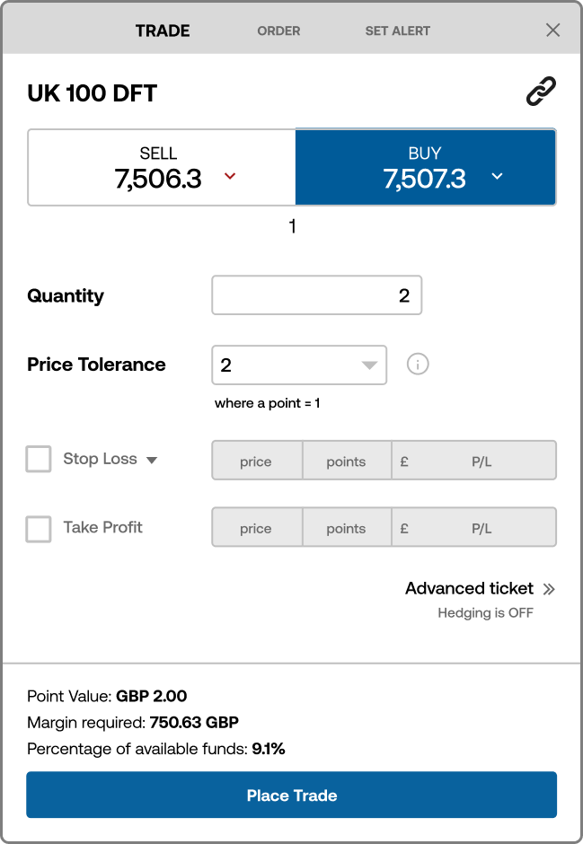Choose points mode for Stop Loss
The image size is (583, 844).
coord(346,461)
